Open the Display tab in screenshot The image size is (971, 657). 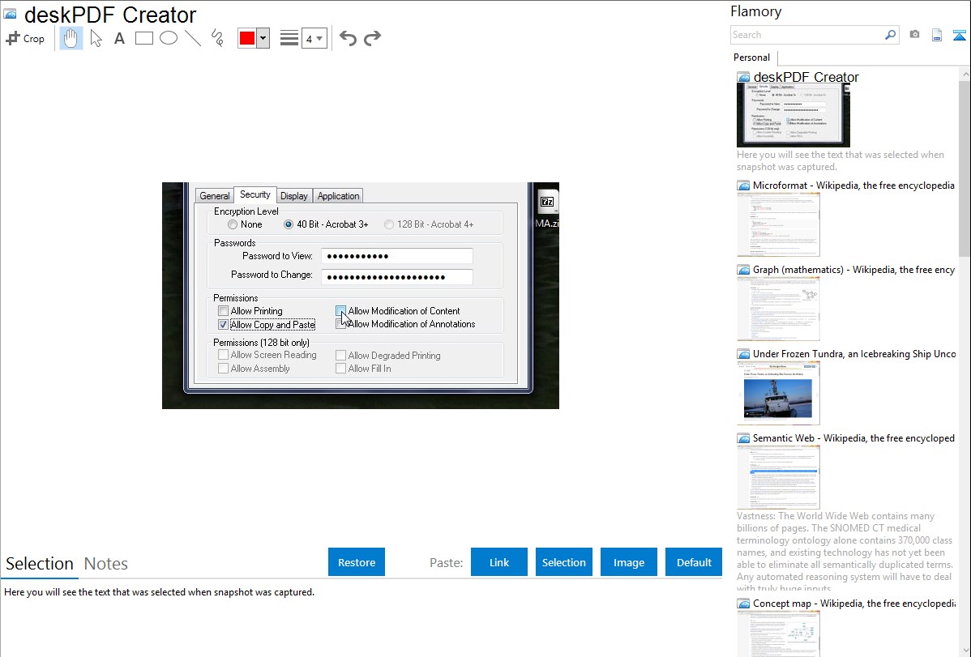pos(294,196)
